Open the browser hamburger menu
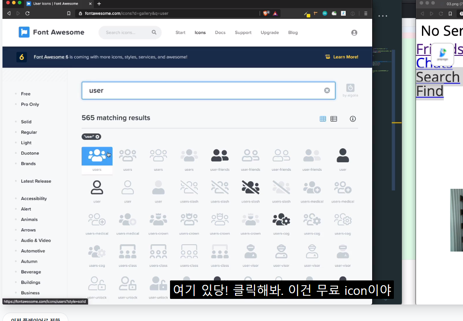 [x=366, y=13]
